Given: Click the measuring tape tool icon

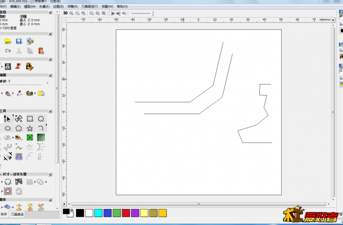Looking at the screenshot, I should click(x=19, y=137).
